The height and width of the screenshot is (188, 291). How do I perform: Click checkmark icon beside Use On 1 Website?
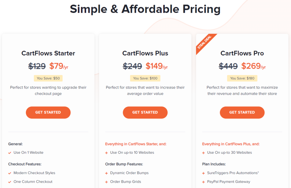tap(10, 153)
